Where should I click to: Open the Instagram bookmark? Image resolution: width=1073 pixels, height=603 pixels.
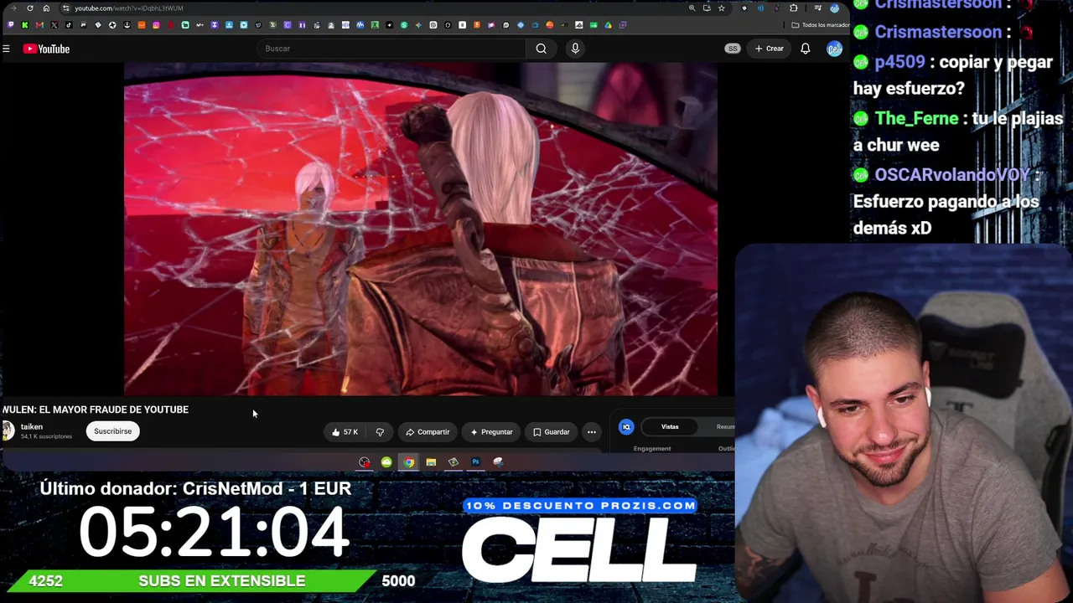(x=156, y=25)
